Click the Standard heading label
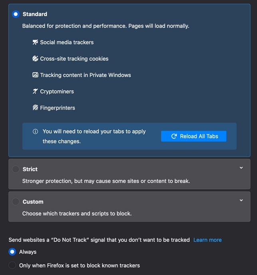This screenshot has width=257, height=275. pos(35,14)
